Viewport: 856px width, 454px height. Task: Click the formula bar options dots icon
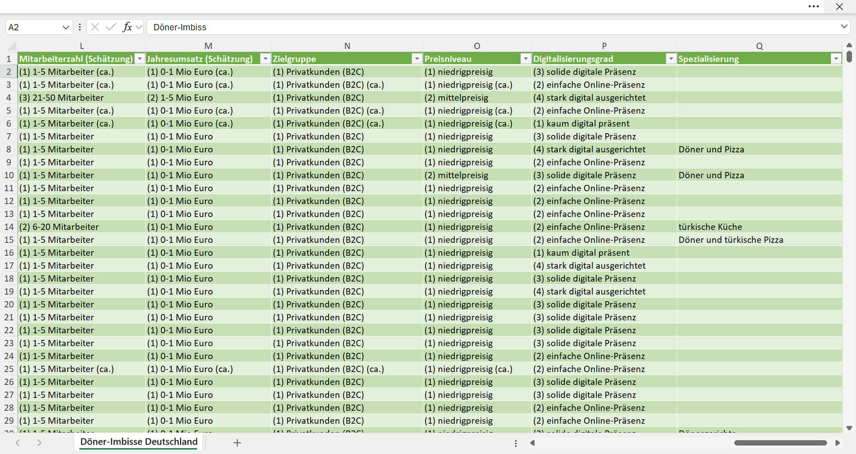pos(79,27)
